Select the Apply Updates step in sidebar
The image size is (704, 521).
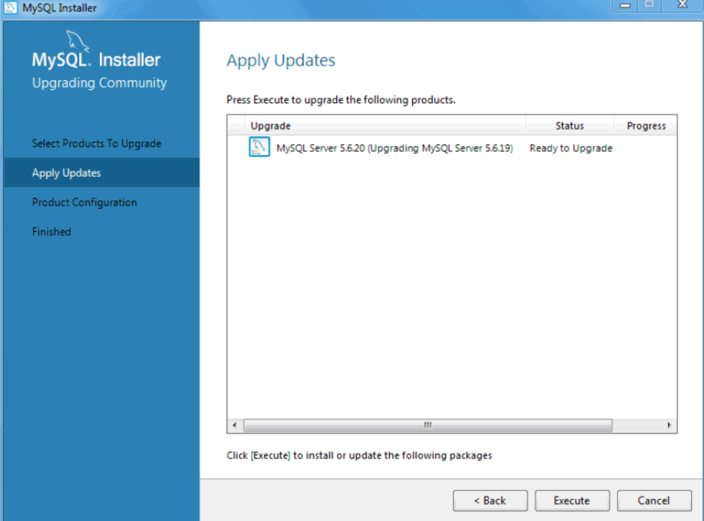click(x=102, y=173)
